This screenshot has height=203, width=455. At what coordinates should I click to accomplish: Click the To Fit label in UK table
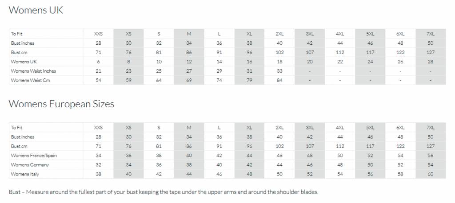pos(17,34)
